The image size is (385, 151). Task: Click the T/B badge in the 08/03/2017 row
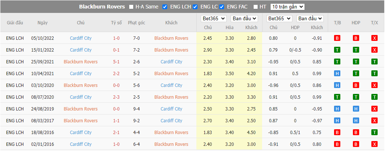point(337,120)
